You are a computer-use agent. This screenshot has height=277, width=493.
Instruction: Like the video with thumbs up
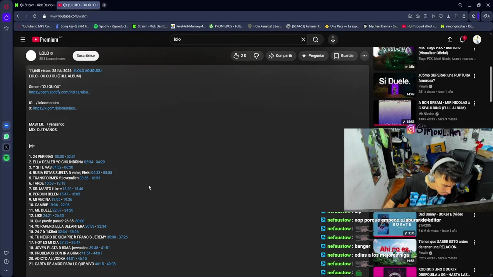[240, 56]
